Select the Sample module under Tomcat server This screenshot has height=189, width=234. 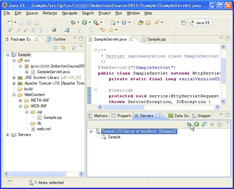114,137
